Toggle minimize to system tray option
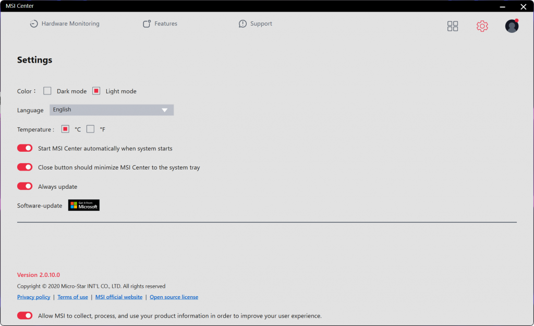This screenshot has height=326, width=534. (25, 167)
